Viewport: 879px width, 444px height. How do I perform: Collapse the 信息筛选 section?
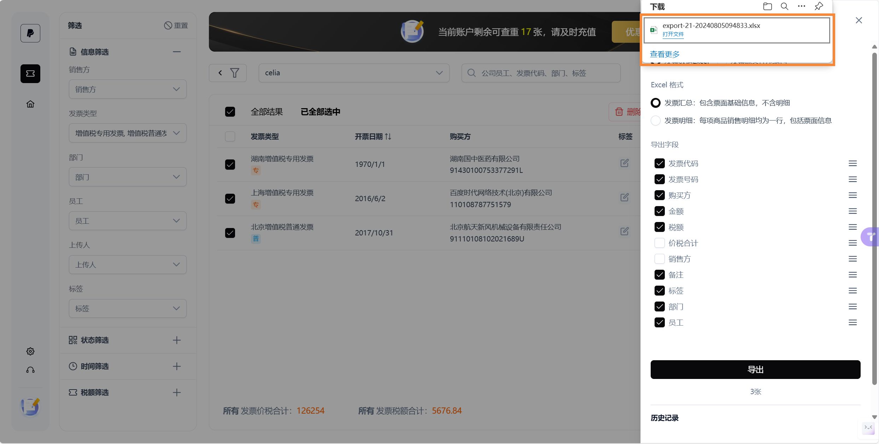(177, 52)
